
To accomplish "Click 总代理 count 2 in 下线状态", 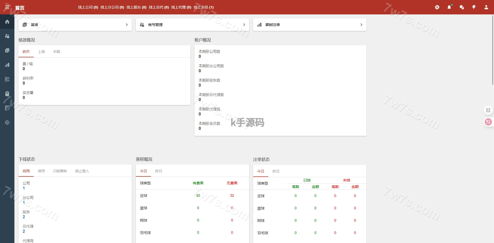I will (24, 231).
